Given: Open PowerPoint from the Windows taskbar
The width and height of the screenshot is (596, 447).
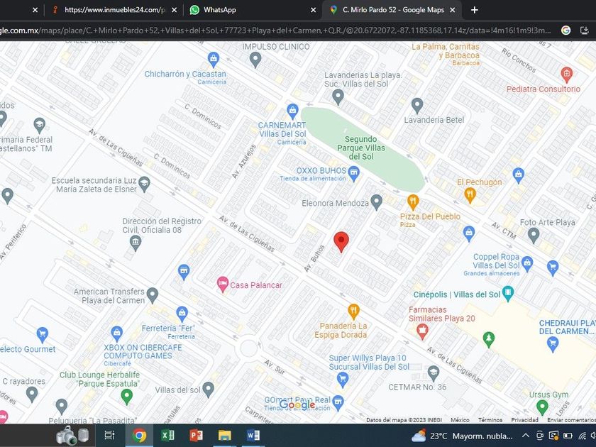Looking at the screenshot, I should coord(196,435).
